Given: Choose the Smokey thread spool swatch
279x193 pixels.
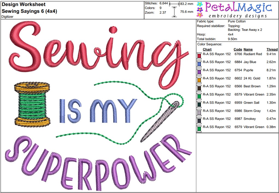Looking at the screenshot, I should pos(199,120).
